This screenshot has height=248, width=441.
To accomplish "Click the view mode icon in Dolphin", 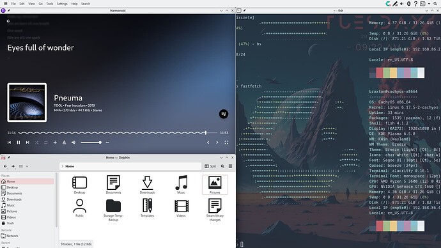I will 21,166.
